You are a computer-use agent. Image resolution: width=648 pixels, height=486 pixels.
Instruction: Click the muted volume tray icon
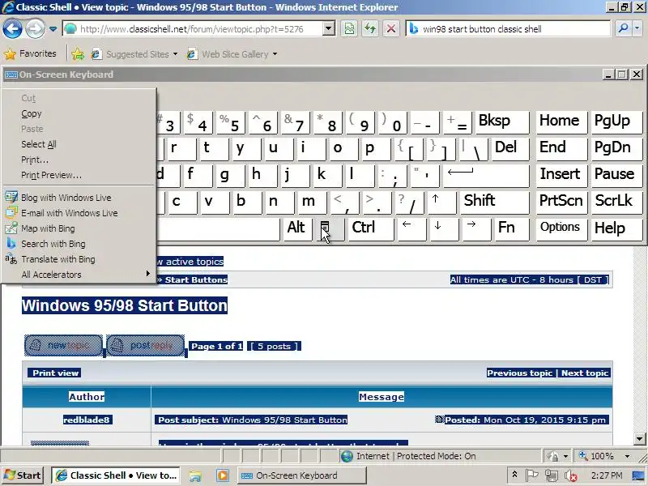pos(571,475)
